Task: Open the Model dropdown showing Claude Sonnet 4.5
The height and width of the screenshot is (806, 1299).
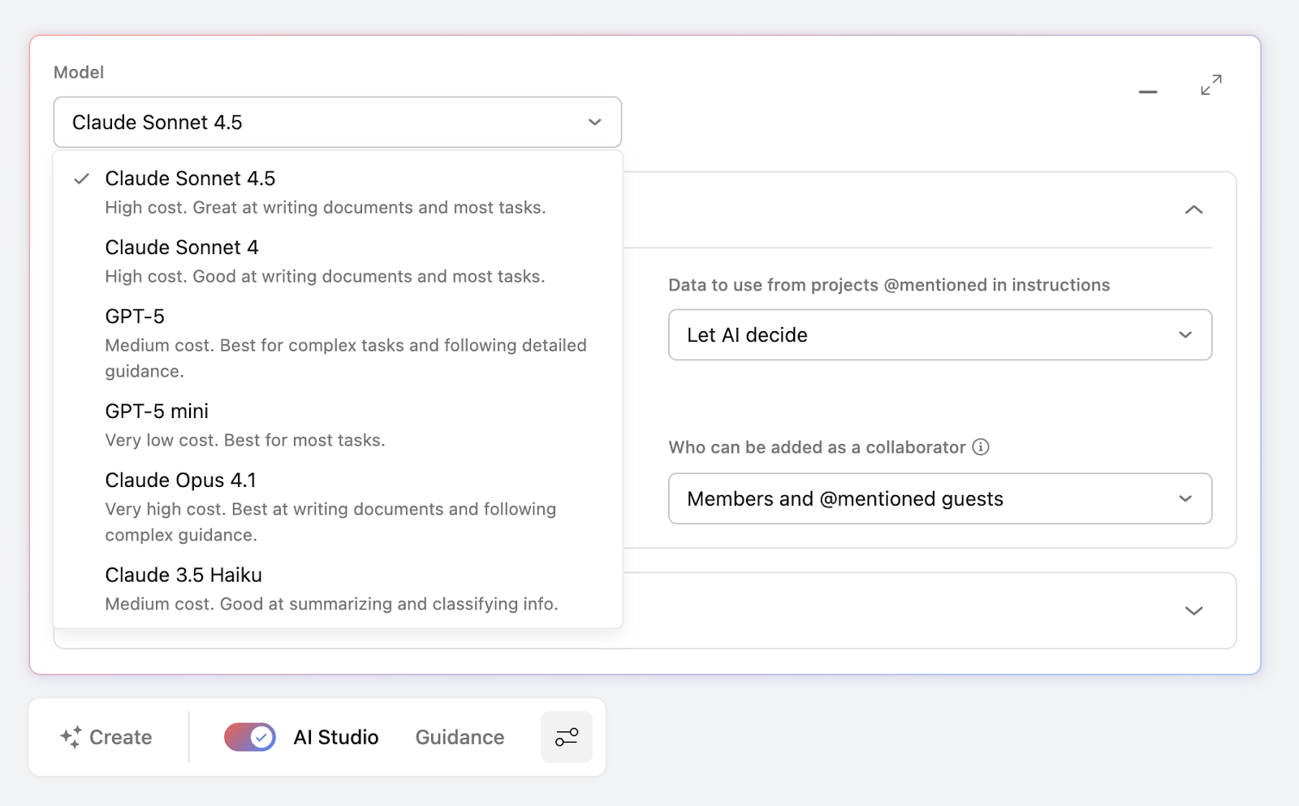Action: point(337,123)
